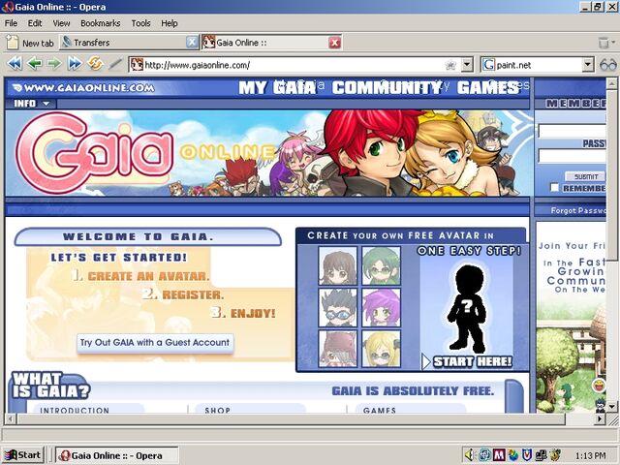The width and height of the screenshot is (620, 465).
Task: Click the Opera logo in the title bar
Action: [7, 7]
